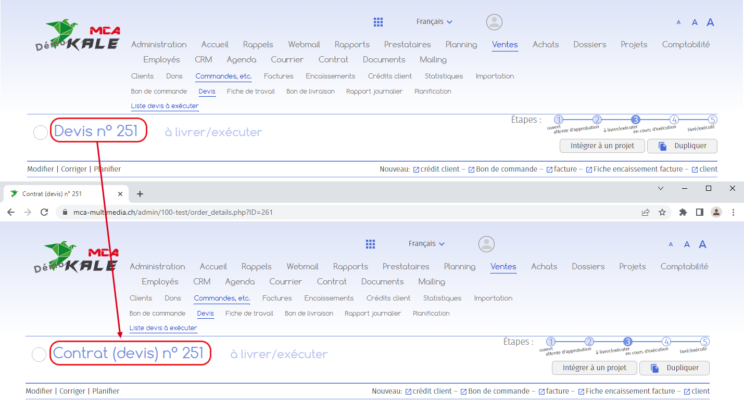Click the share icon in the address bar
Screen dimensions: 744x404
pyautogui.click(x=646, y=212)
